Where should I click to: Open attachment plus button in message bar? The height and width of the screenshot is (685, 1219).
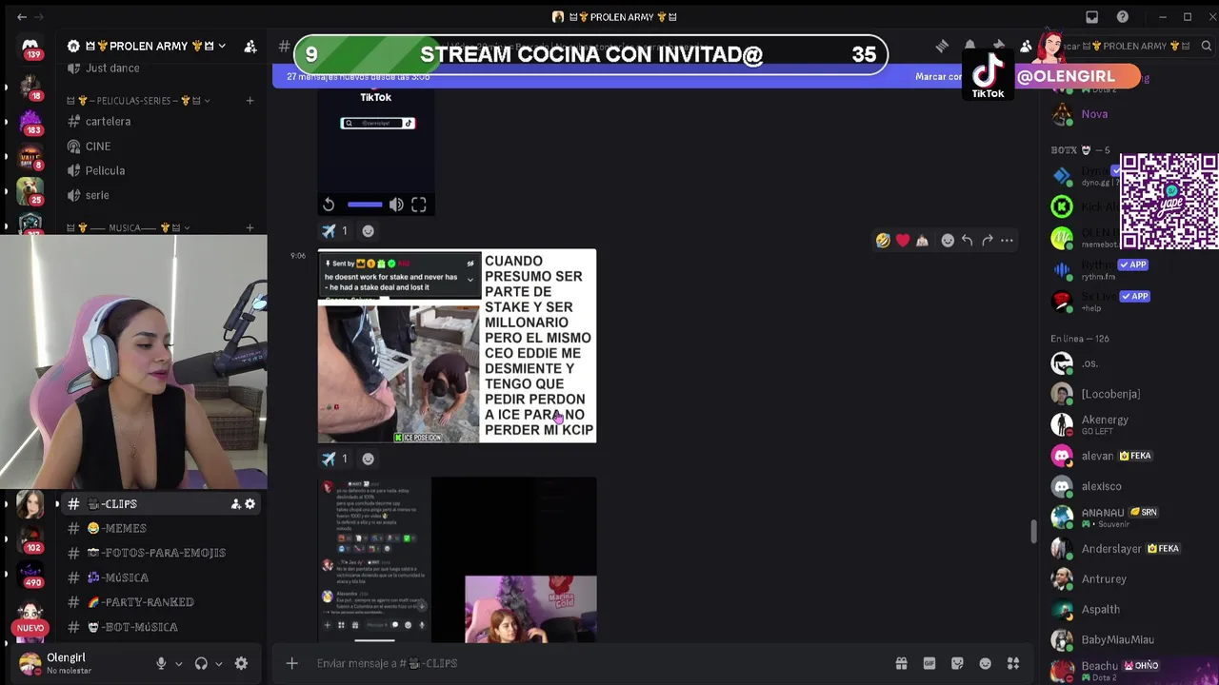tap(292, 663)
